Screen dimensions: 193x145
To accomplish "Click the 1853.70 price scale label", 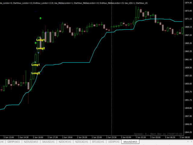I will (188, 92).
